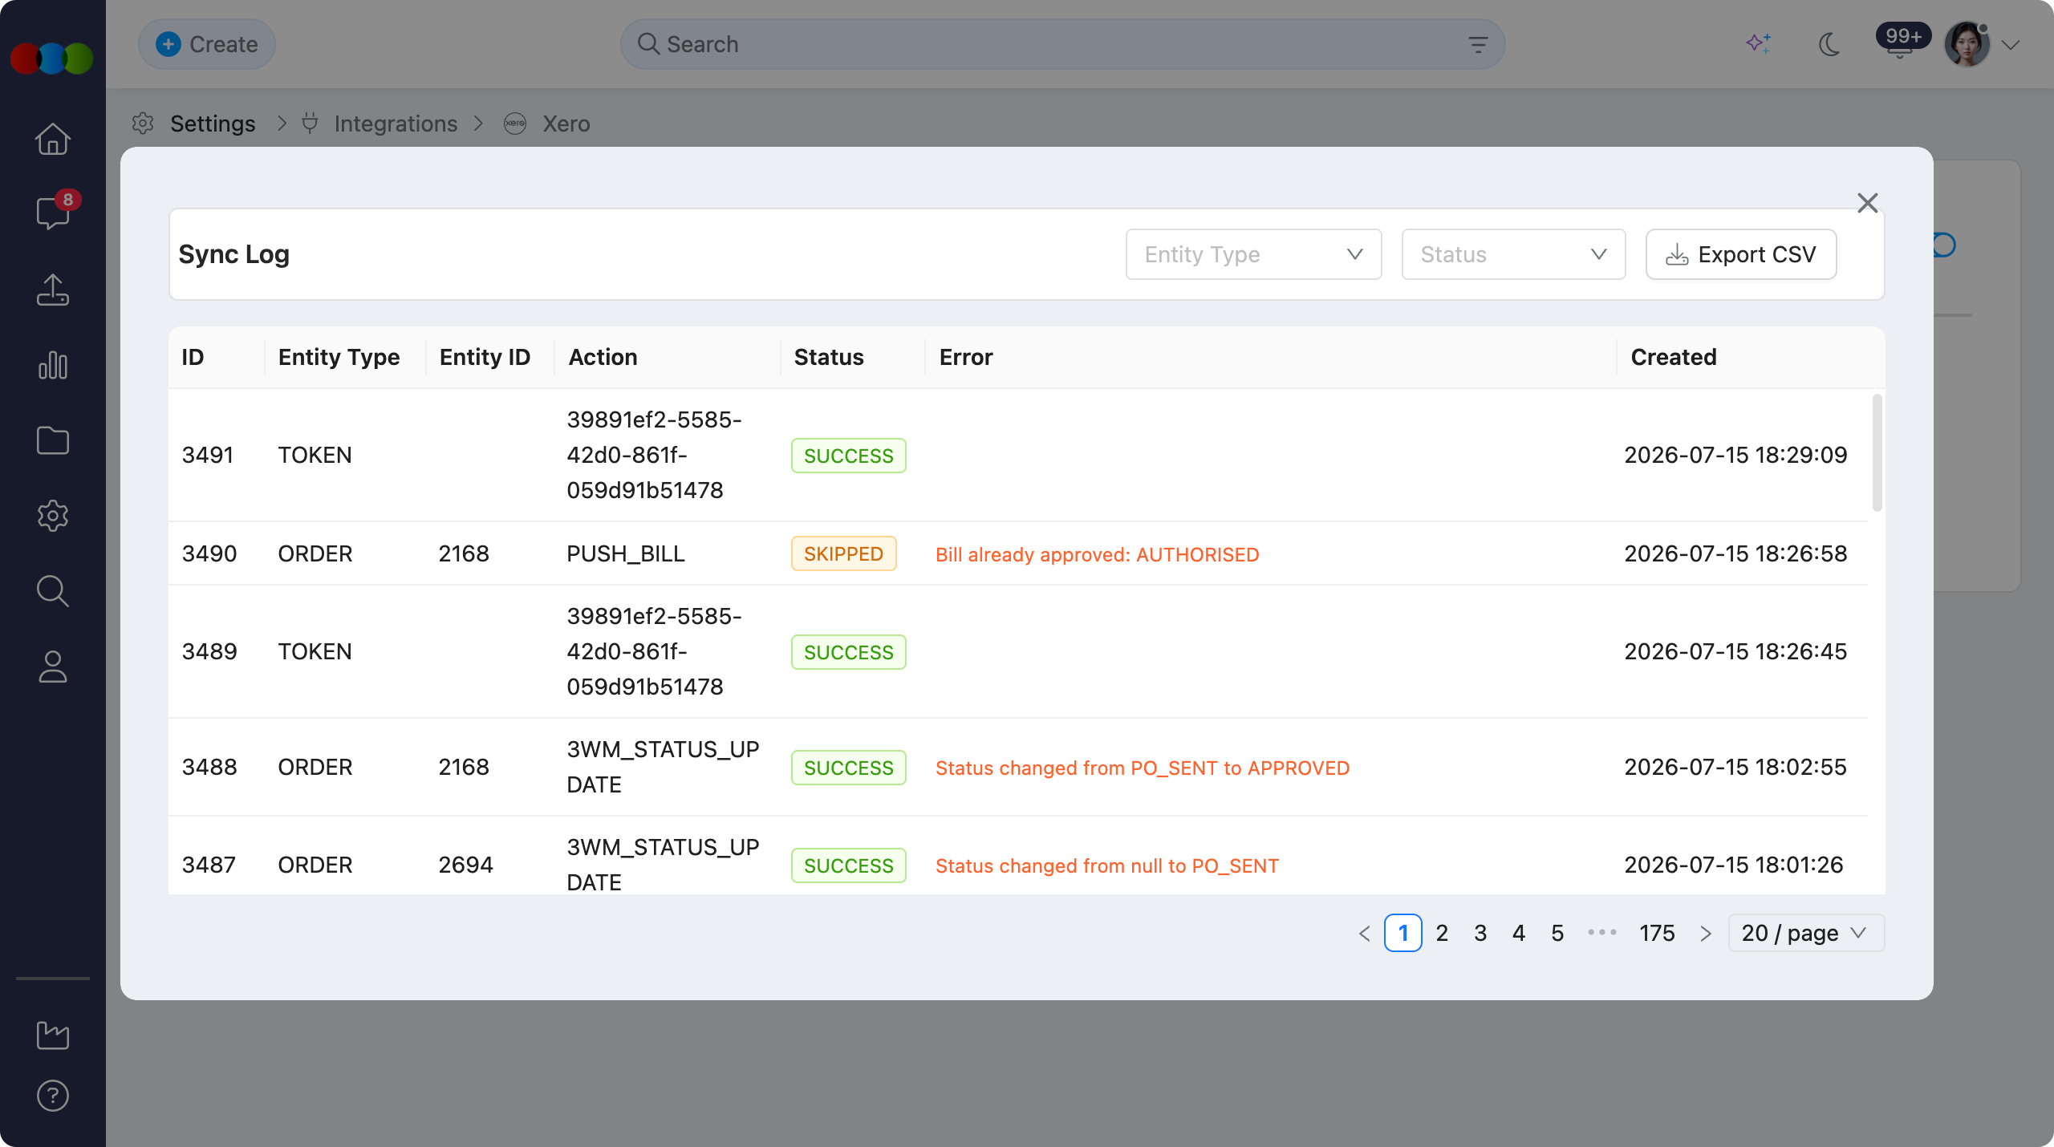Close the Sync Log dialog
This screenshot has height=1147, width=2054.
click(1868, 203)
